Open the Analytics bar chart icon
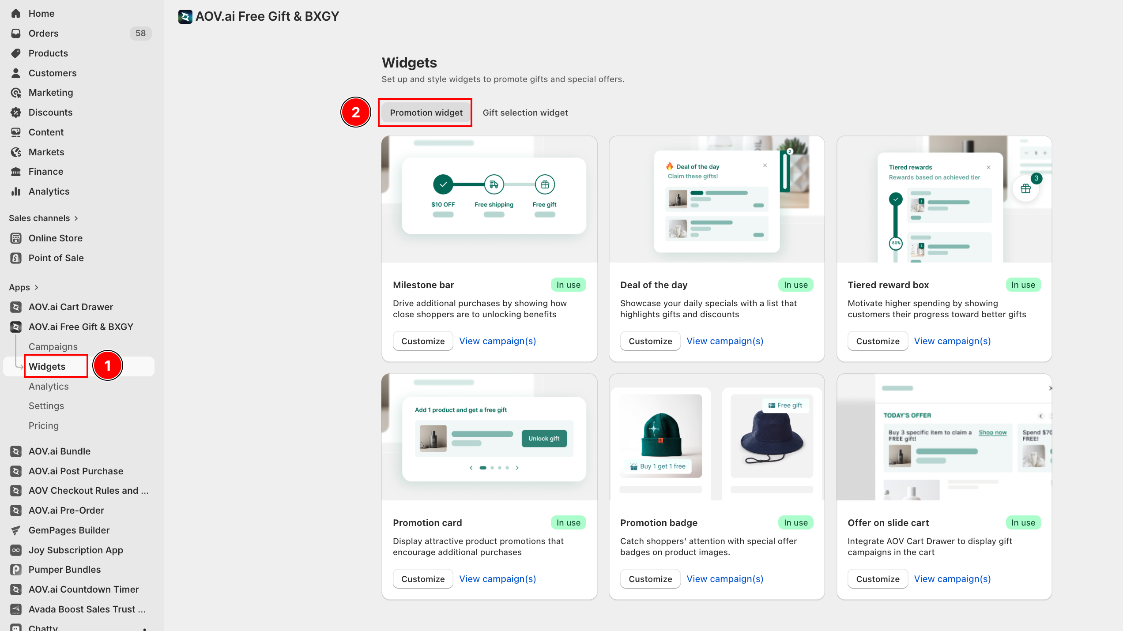The height and width of the screenshot is (631, 1123). (x=16, y=191)
